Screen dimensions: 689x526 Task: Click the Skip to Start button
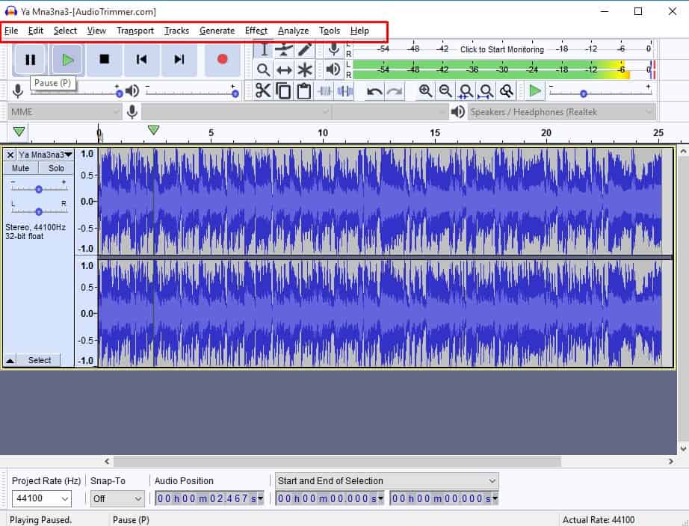click(x=141, y=59)
